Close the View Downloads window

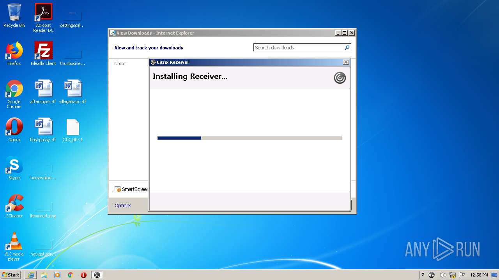(x=351, y=33)
